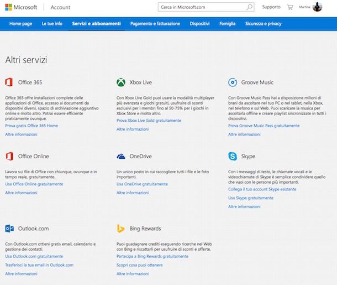The height and width of the screenshot is (285, 337).
Task: Click the Martina username text
Action: [x=304, y=7]
